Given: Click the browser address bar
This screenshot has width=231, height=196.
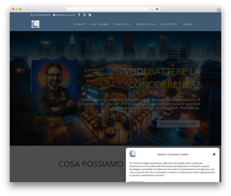Looking at the screenshot, I should coord(109,9).
